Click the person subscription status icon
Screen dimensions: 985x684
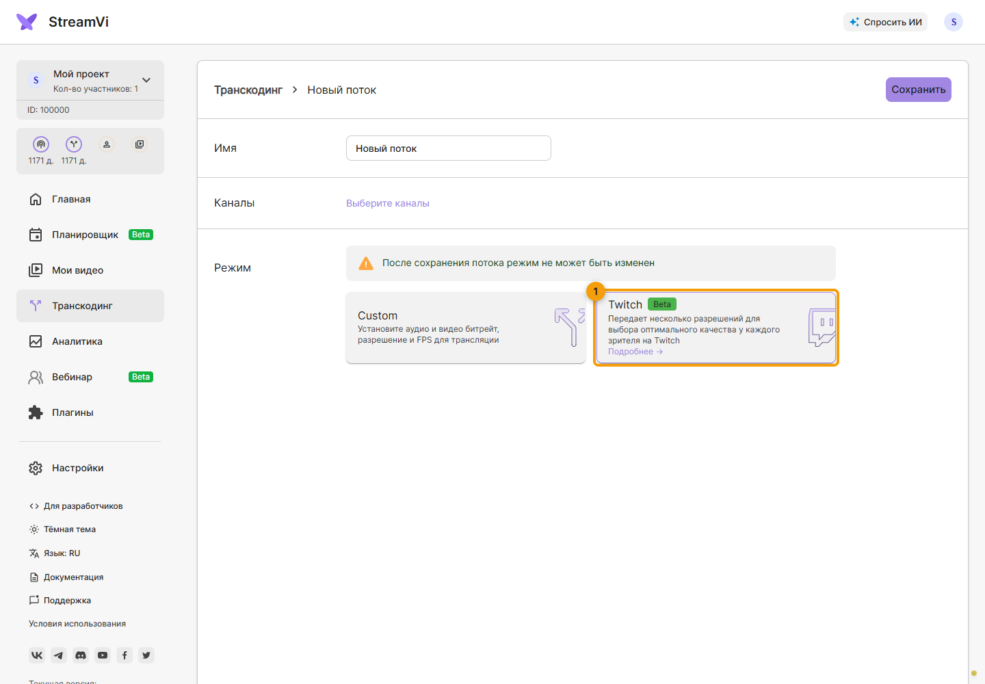pos(107,144)
